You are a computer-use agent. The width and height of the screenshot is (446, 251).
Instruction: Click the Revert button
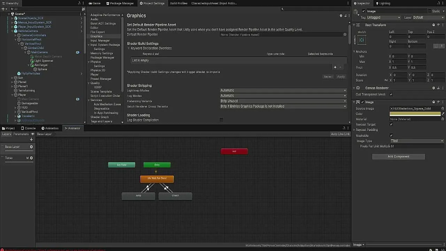328,77
